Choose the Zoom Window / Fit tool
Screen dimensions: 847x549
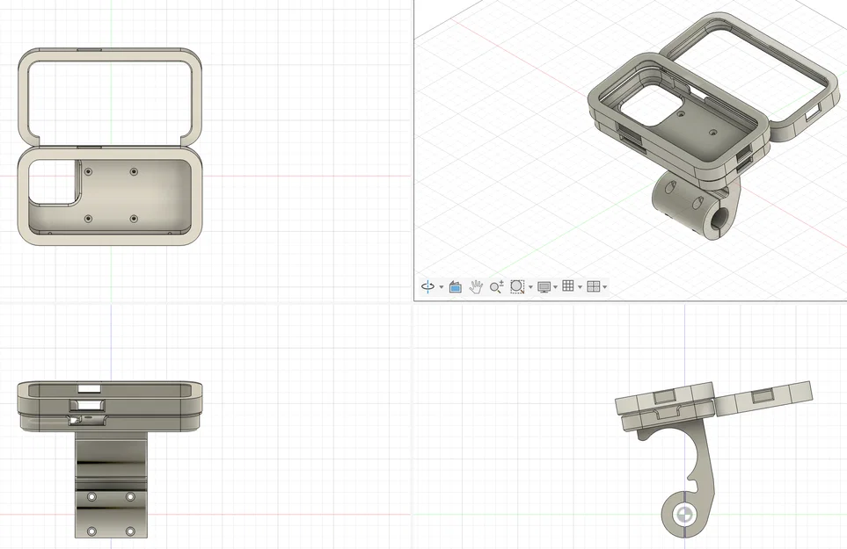(517, 287)
